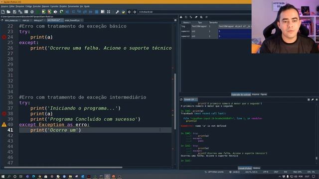Toggle breakpoint on line 24
Viewport: 319px width, 179px height.
pyautogui.click(x=4, y=37)
